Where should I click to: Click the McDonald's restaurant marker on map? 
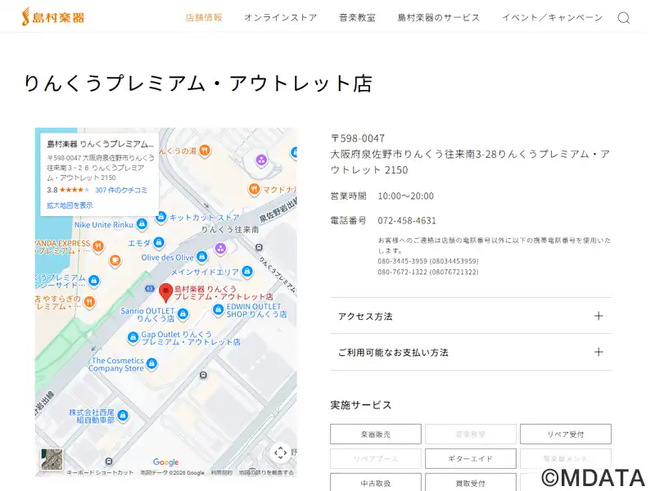[255, 189]
